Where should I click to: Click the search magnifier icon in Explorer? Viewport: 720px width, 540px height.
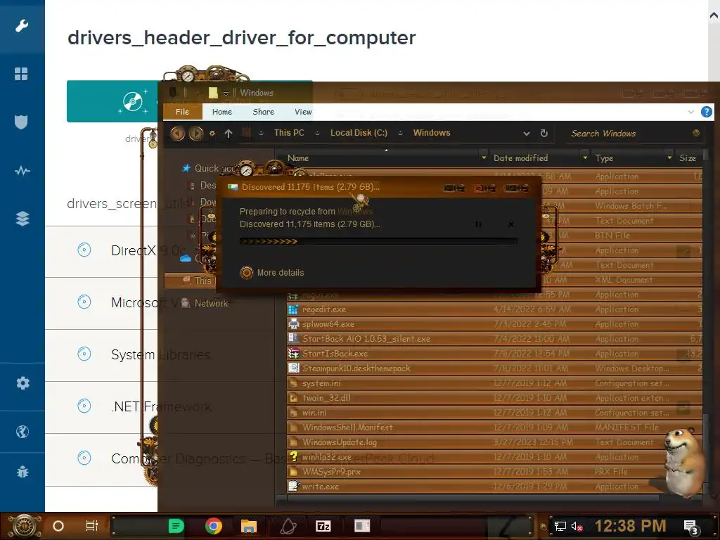(x=696, y=133)
